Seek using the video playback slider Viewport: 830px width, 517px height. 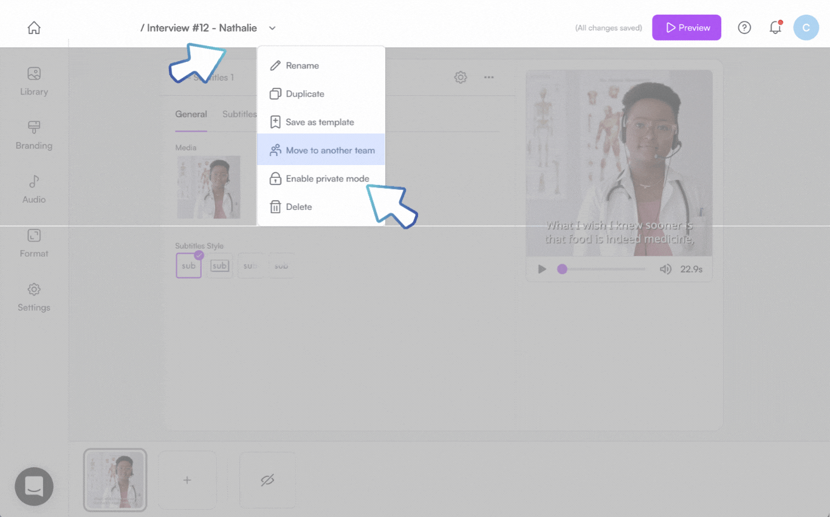tap(602, 269)
